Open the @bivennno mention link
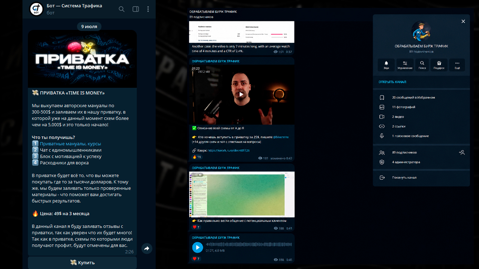 point(281,137)
